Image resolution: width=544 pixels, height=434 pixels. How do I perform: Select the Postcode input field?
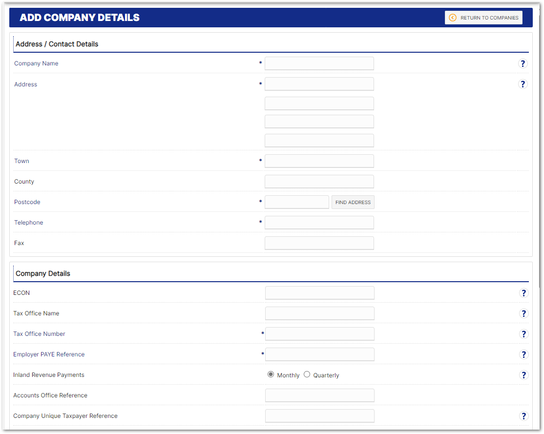click(x=296, y=202)
